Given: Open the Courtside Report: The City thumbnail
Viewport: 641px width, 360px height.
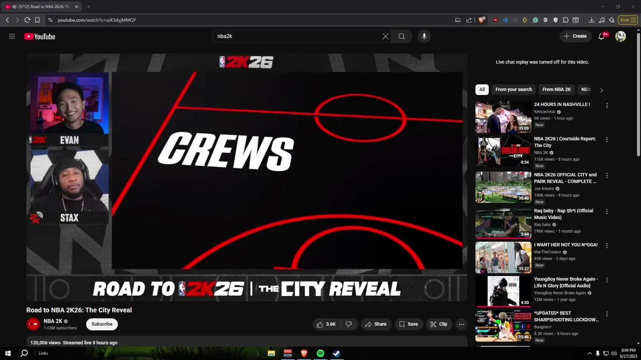Looking at the screenshot, I should pos(503,151).
